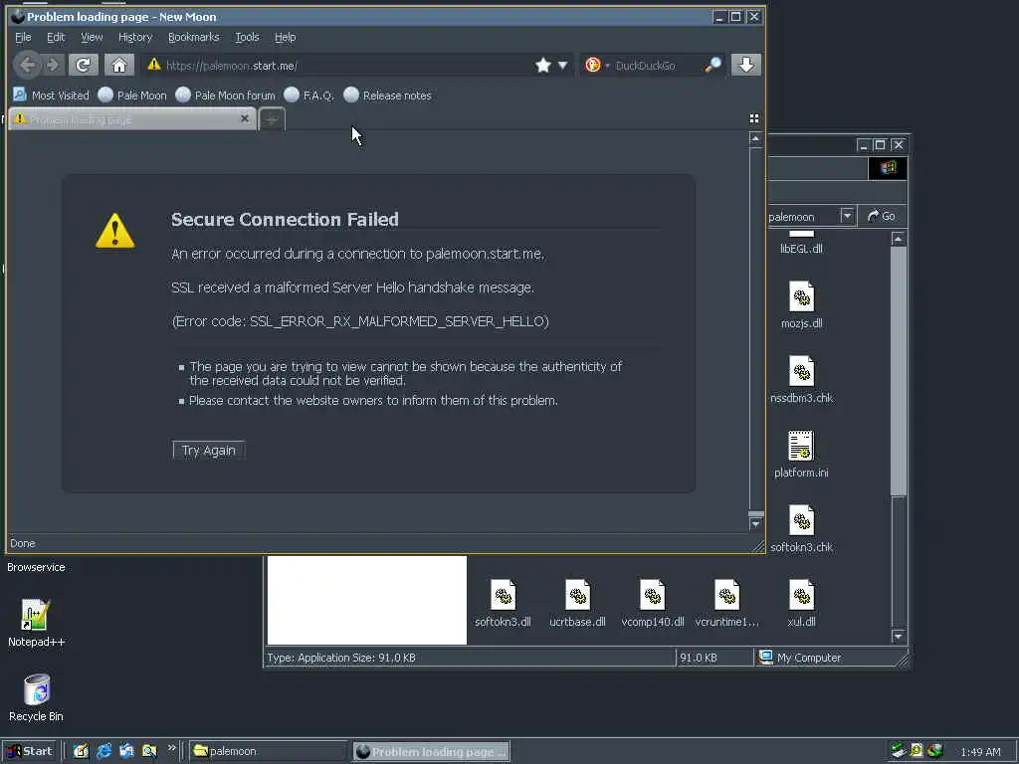Close the Problem loading page tab
1019x764 pixels.
(x=245, y=118)
